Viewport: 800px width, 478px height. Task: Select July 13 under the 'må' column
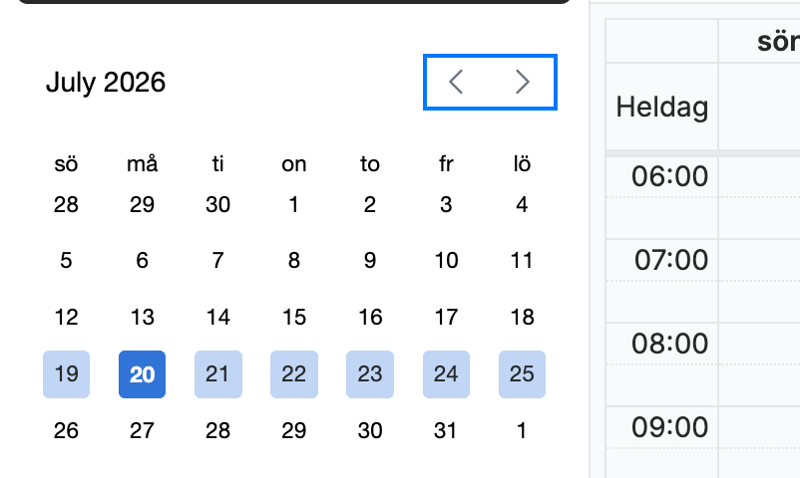[x=142, y=318]
